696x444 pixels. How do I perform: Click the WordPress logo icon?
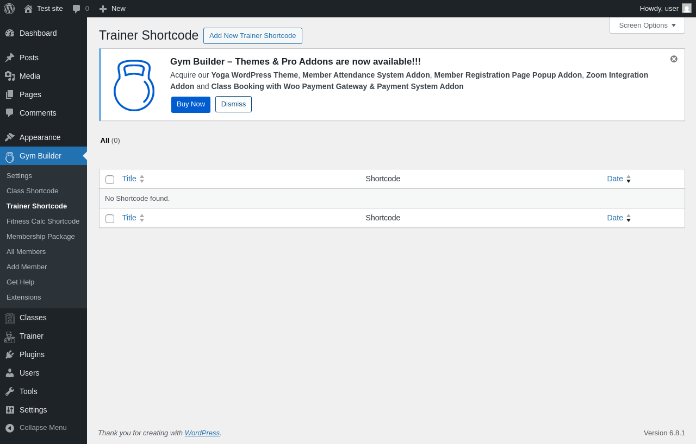click(9, 9)
